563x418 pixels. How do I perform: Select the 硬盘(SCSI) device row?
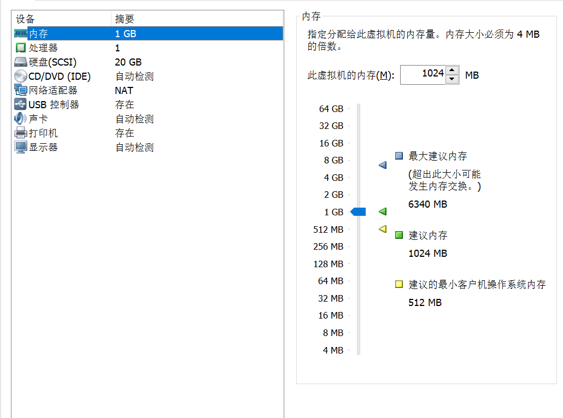tap(148, 62)
